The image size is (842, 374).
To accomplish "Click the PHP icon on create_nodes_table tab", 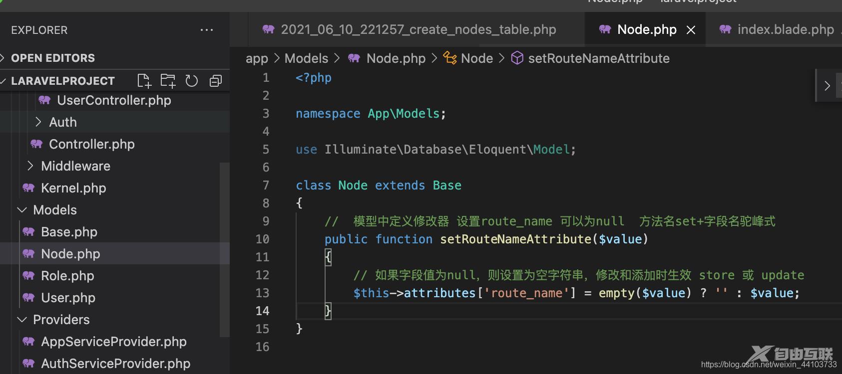I will coord(268,29).
